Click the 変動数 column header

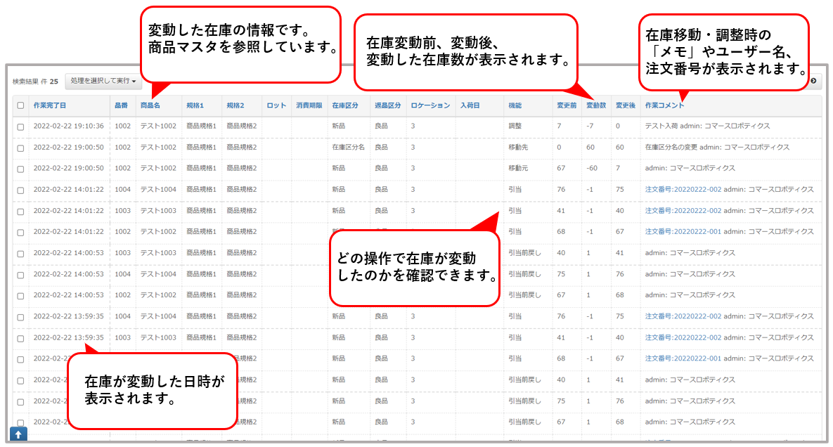point(596,105)
